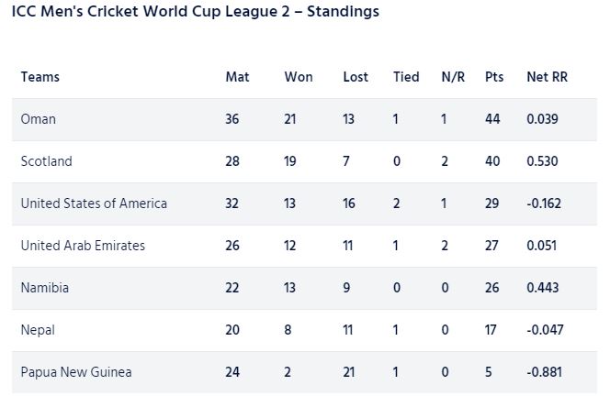Click the Mat column header

pos(237,77)
